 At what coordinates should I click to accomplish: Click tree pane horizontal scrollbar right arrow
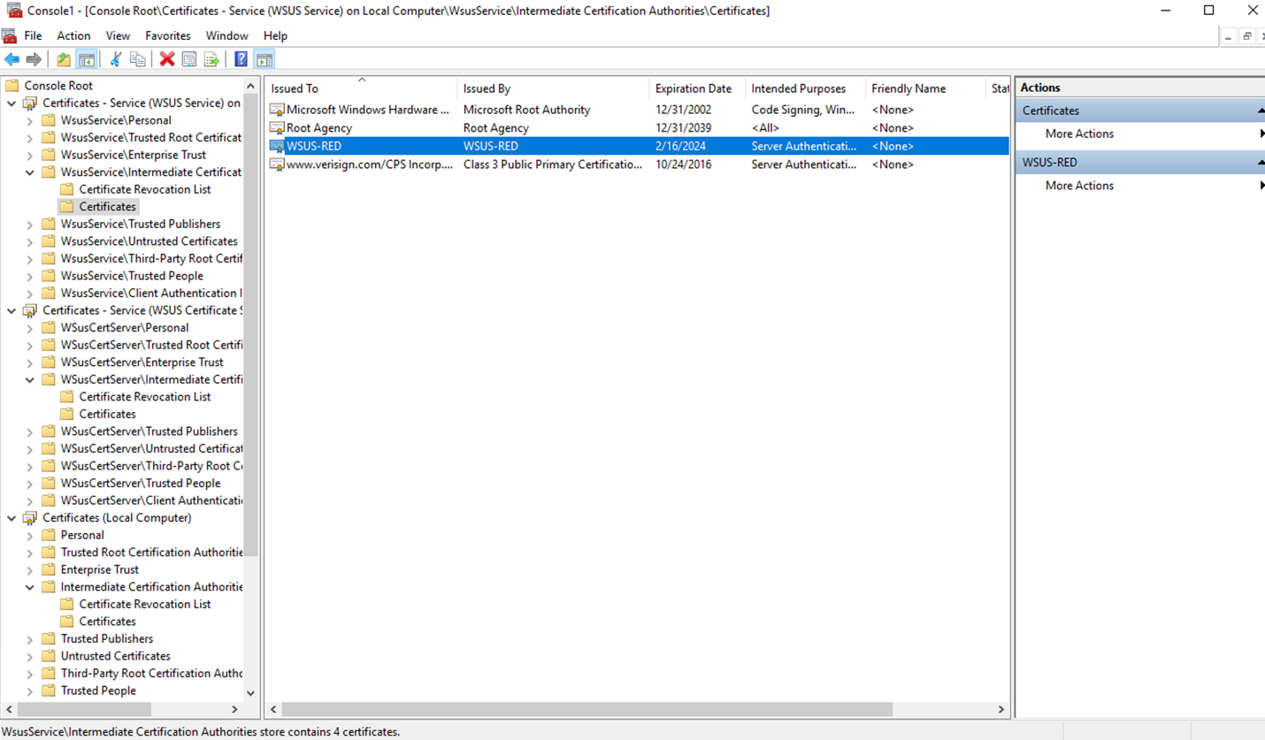pyautogui.click(x=234, y=709)
